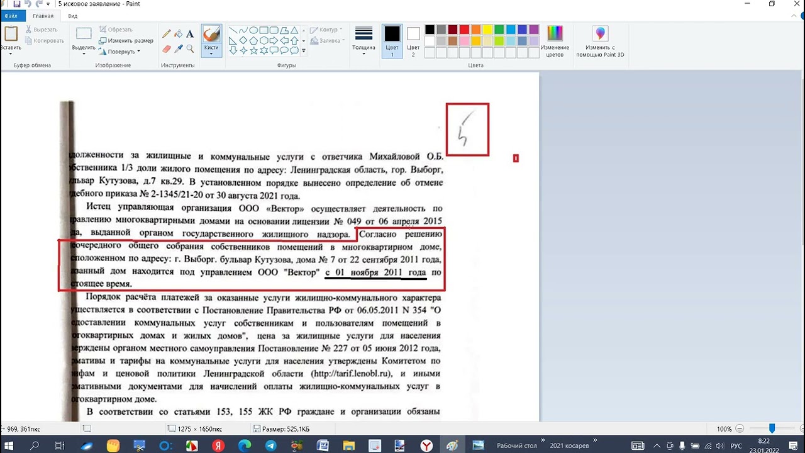Screen dimensions: 805x453
Task: Open Telegram from the taskbar
Action: click(x=270, y=445)
